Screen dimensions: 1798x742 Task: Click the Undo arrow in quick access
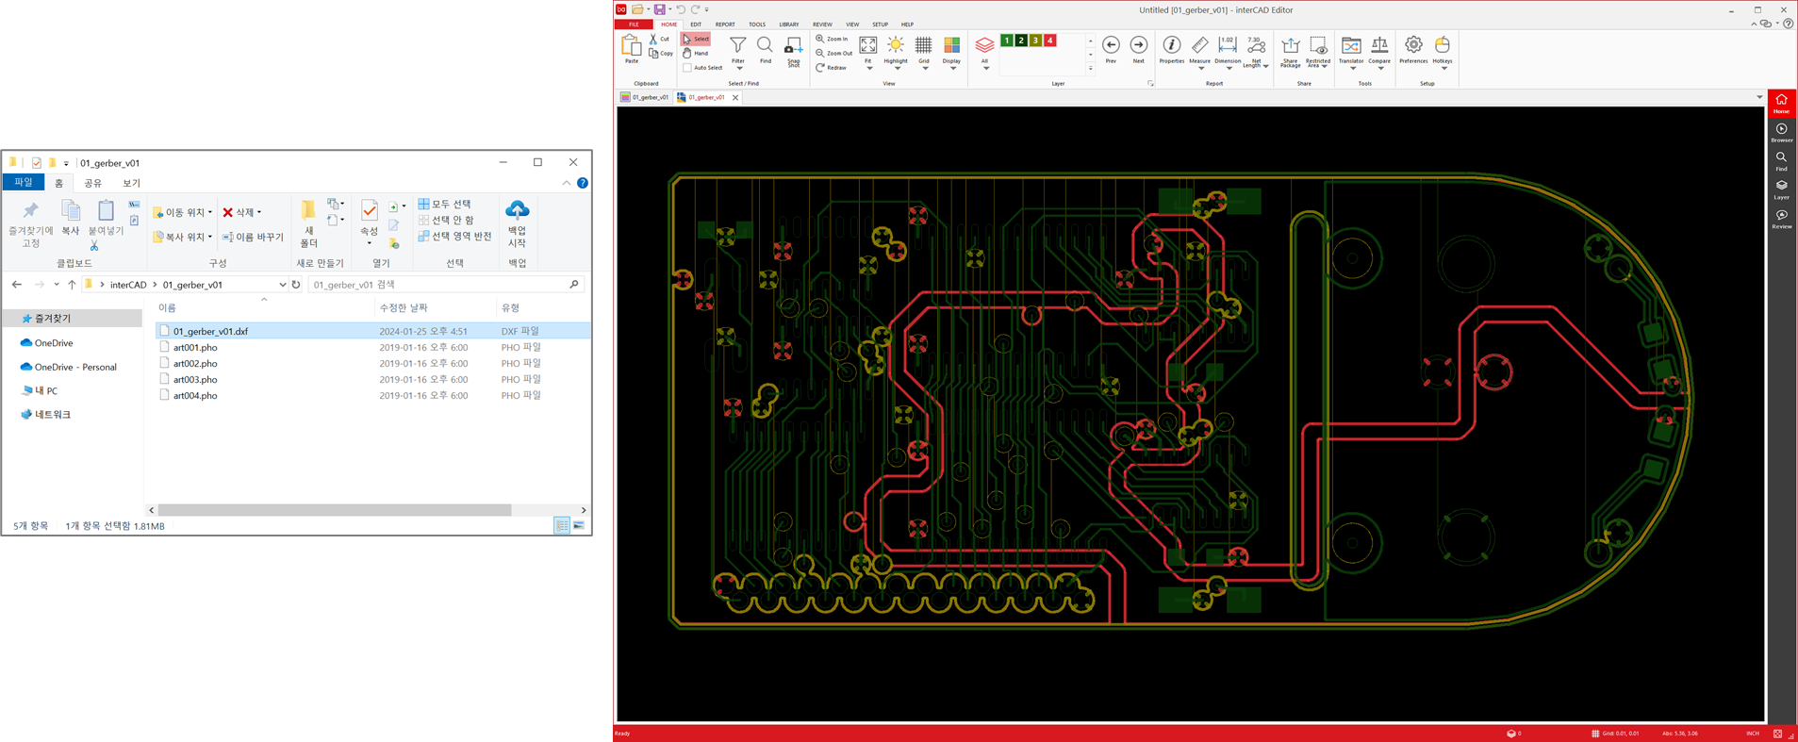pos(681,9)
